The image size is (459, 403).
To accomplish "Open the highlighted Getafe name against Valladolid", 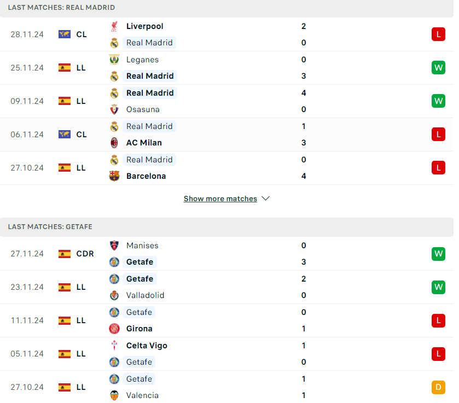I will point(140,279).
